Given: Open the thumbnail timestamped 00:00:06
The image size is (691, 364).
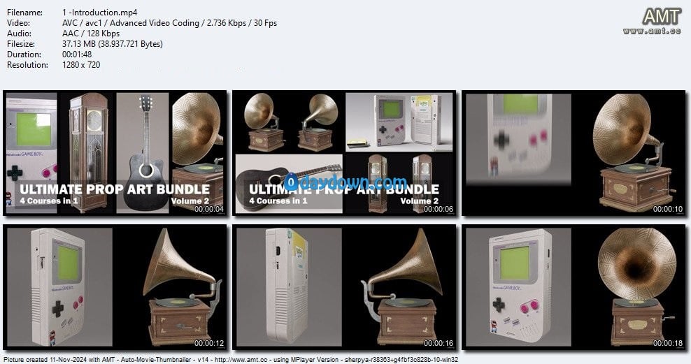Looking at the screenshot, I should pyautogui.click(x=344, y=153).
